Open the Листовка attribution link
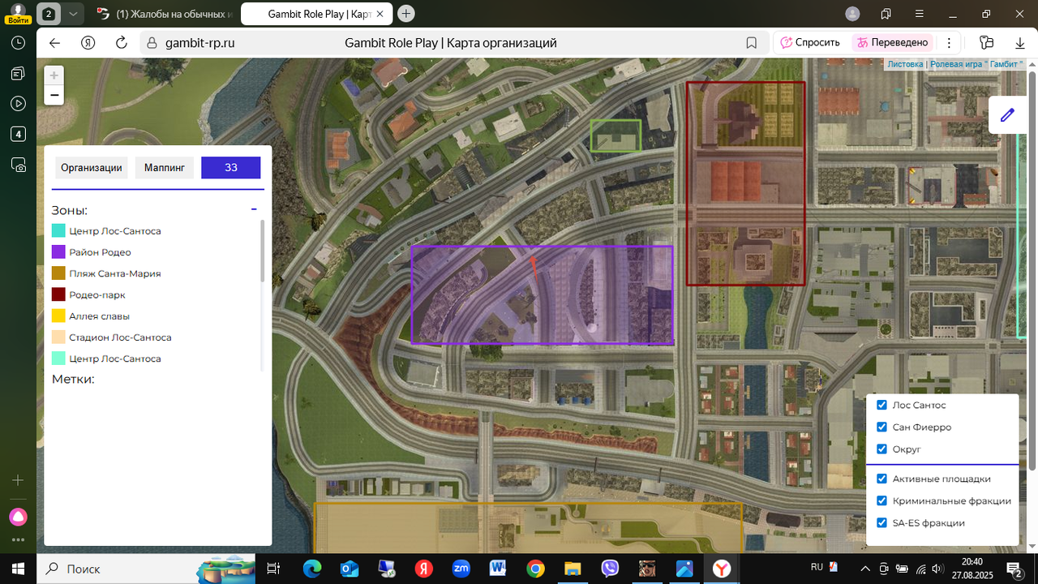This screenshot has width=1038, height=584. click(x=905, y=64)
